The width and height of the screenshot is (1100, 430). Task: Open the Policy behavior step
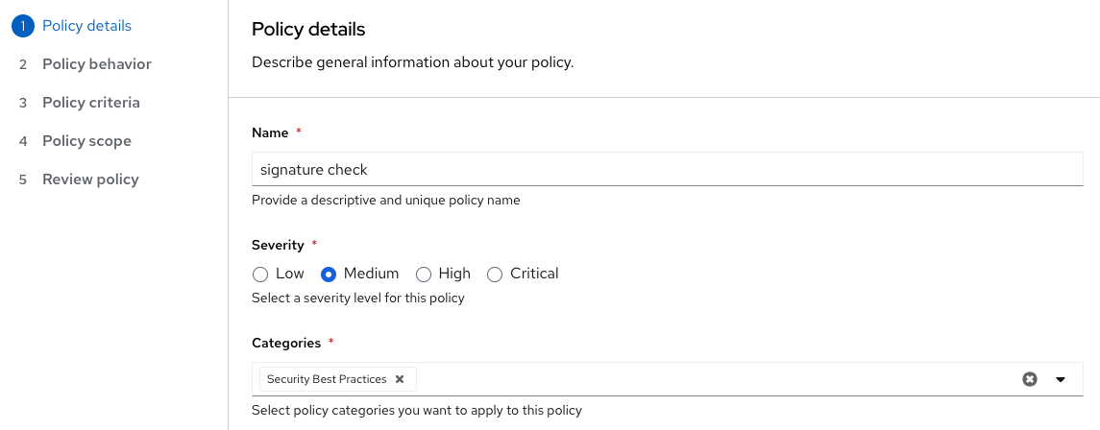click(x=97, y=64)
